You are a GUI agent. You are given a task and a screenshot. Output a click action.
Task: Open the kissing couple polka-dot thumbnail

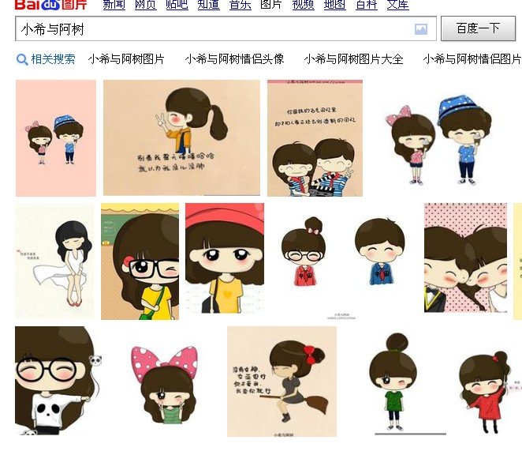pyautogui.click(x=466, y=258)
